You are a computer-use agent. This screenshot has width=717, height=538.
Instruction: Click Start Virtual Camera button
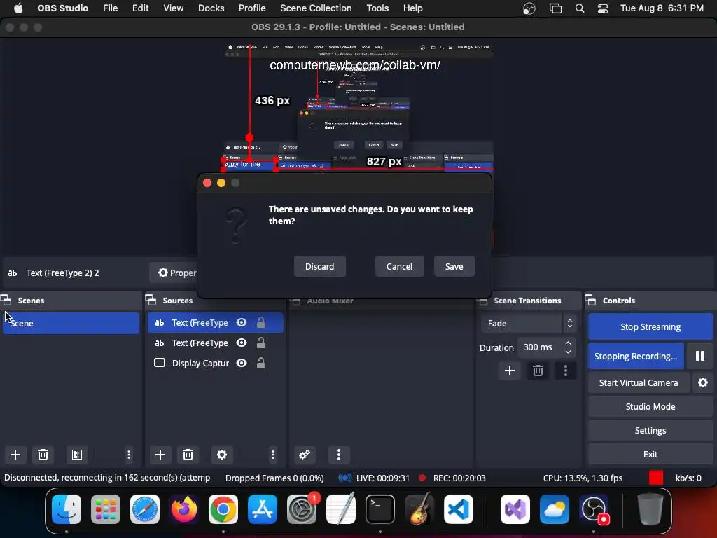click(x=639, y=382)
